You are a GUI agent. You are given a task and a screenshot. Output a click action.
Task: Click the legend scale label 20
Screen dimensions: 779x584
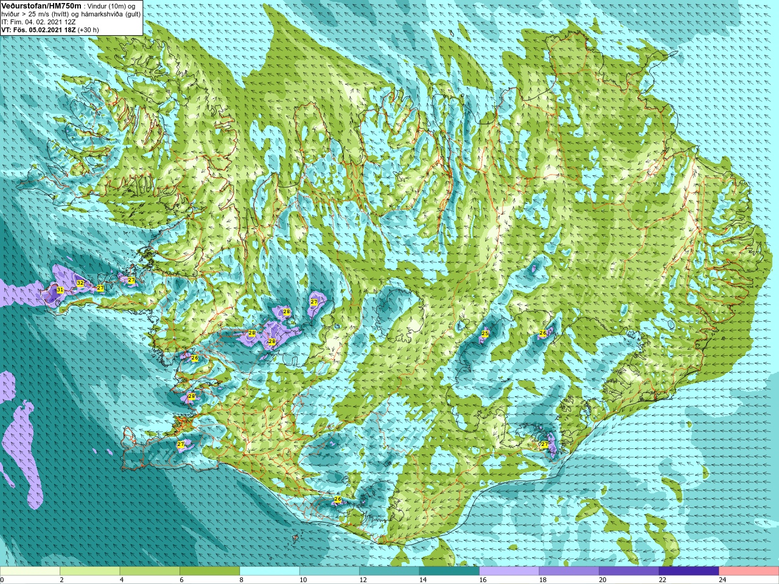click(603, 580)
